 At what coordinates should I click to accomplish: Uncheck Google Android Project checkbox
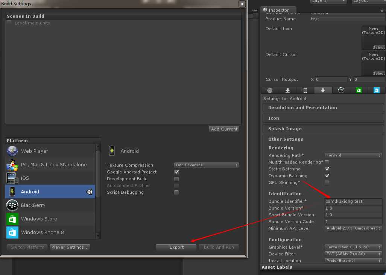click(176, 172)
